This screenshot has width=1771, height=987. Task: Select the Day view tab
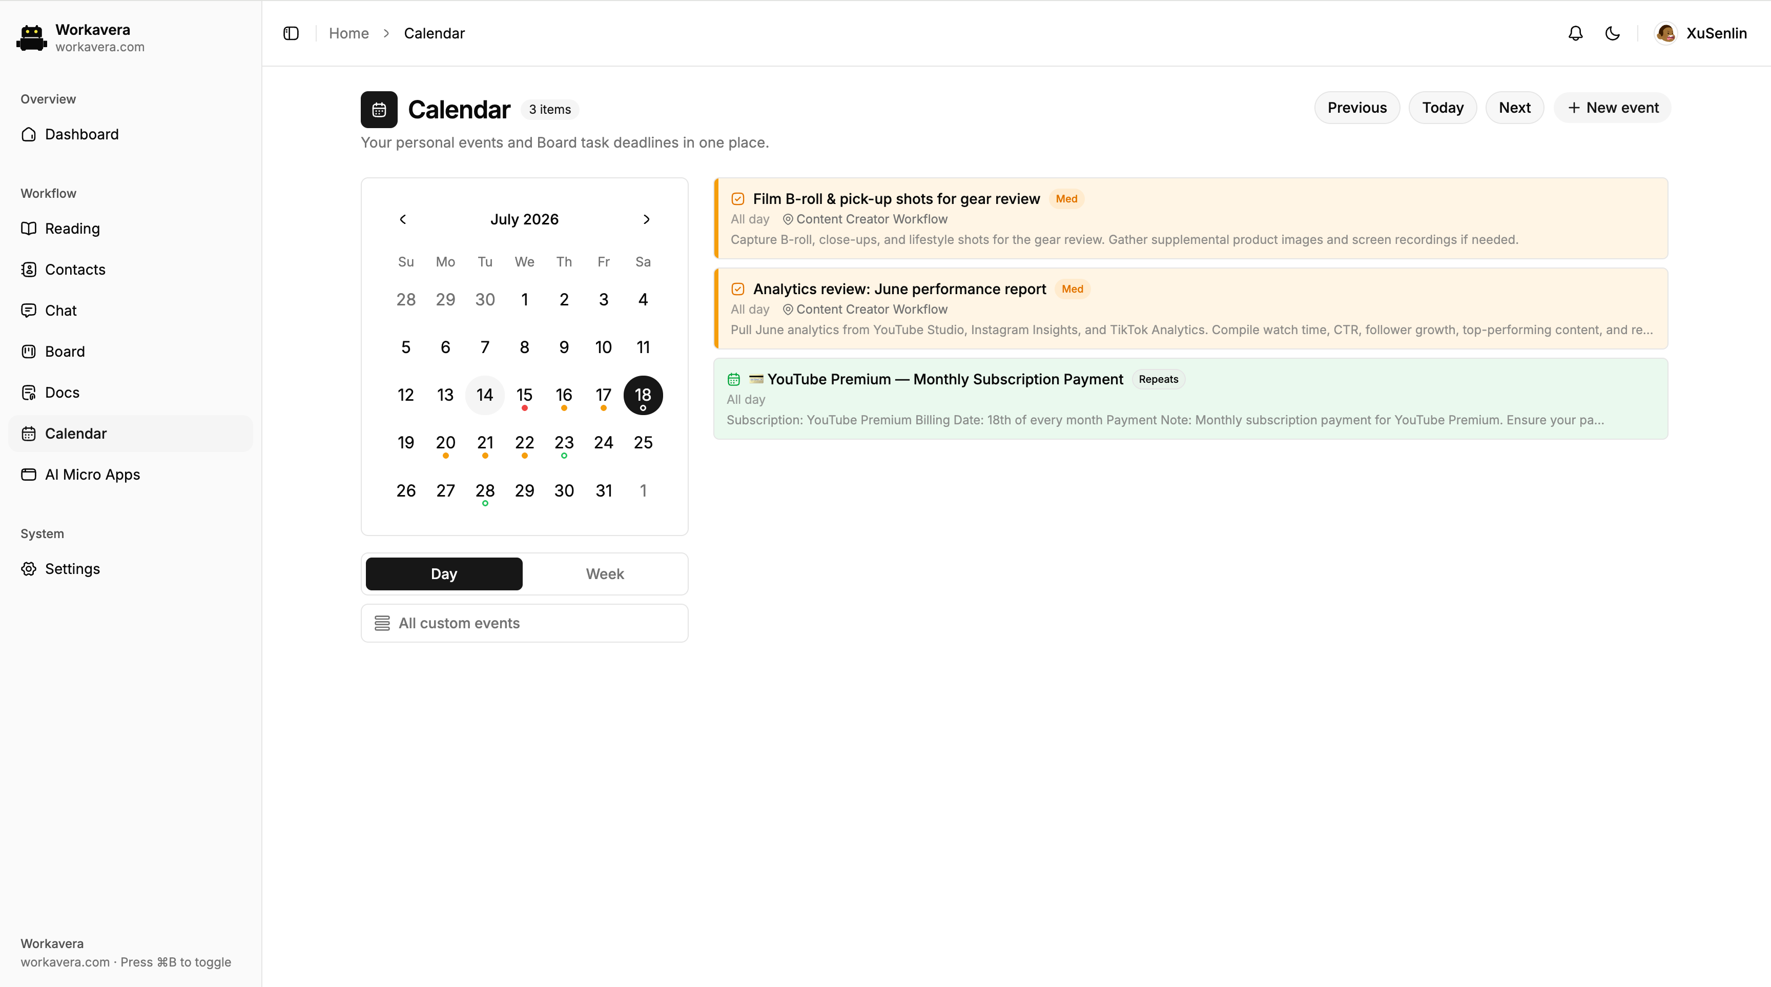tap(444, 574)
